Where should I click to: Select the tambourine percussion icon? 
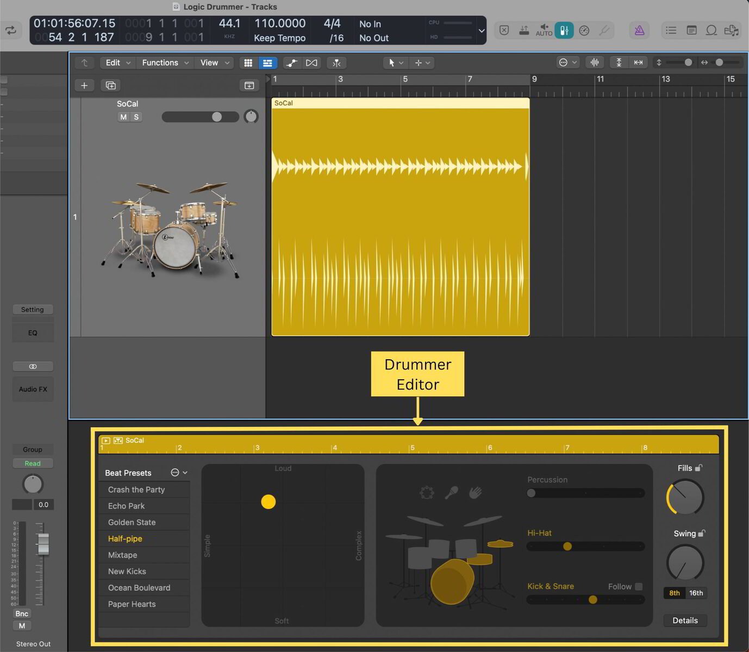click(427, 492)
